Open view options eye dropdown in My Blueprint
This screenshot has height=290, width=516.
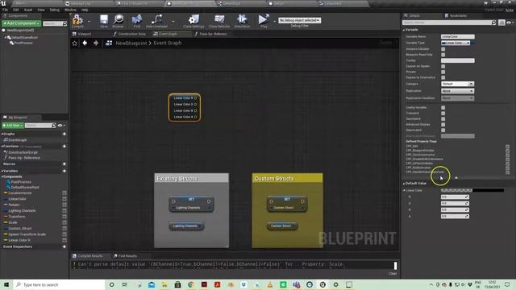pyautogui.click(x=61, y=126)
